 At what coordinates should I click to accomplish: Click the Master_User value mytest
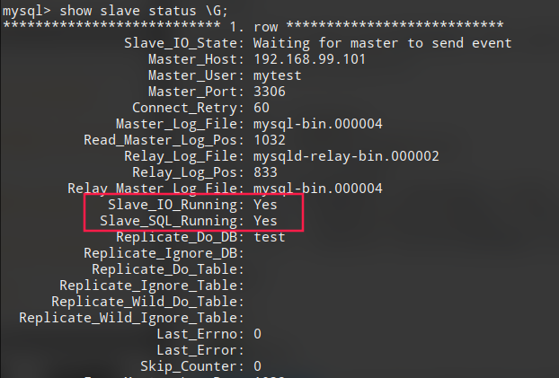tap(278, 76)
